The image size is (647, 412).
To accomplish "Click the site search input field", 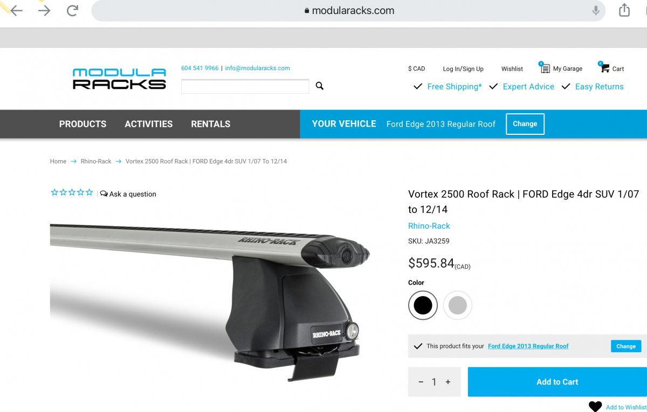I will coord(245,86).
